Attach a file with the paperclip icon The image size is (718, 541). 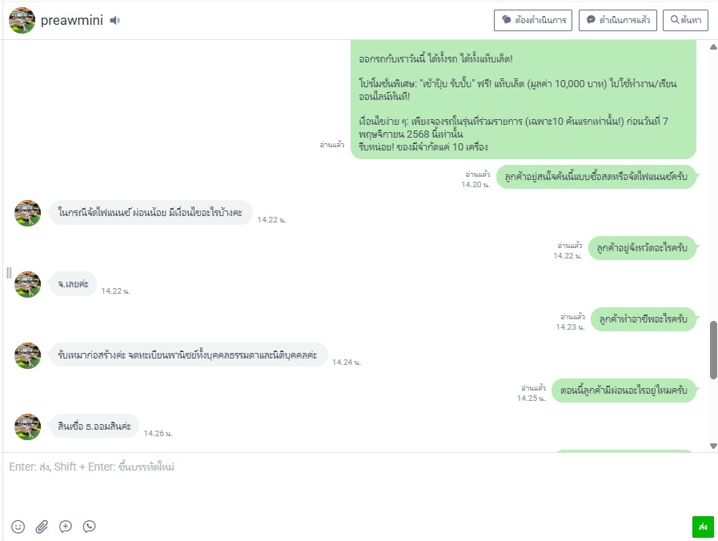pyautogui.click(x=42, y=527)
